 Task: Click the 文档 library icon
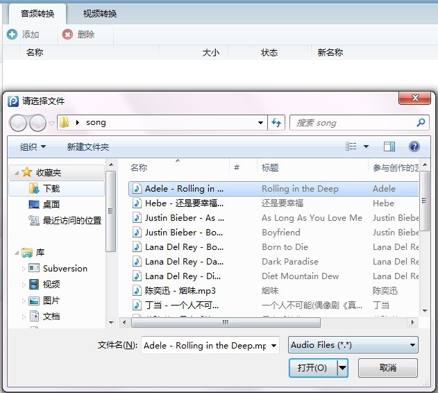point(34,316)
